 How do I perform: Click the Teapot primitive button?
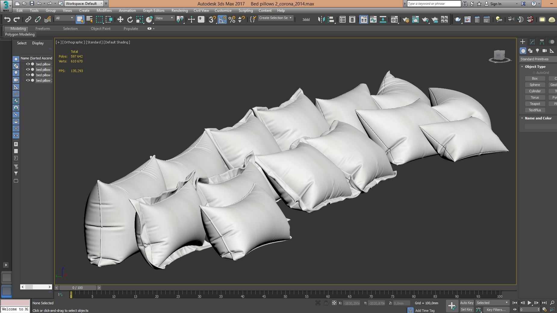[535, 104]
